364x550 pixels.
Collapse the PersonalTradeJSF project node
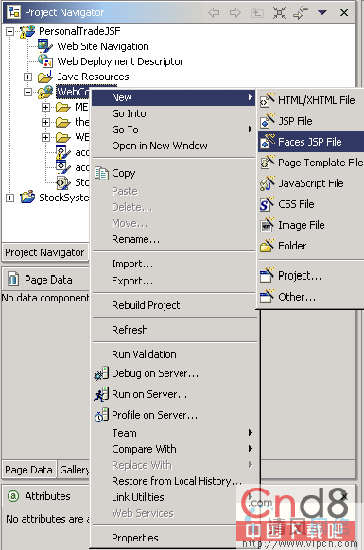(10, 31)
